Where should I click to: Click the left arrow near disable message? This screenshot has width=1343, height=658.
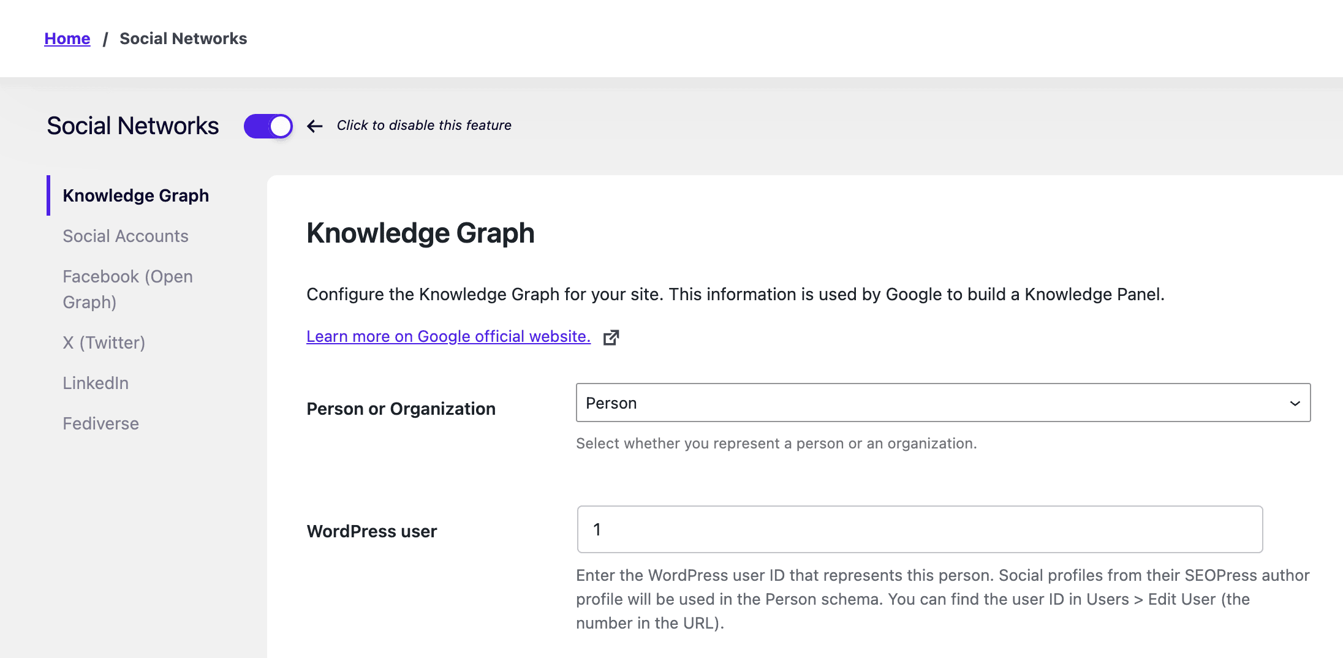314,126
